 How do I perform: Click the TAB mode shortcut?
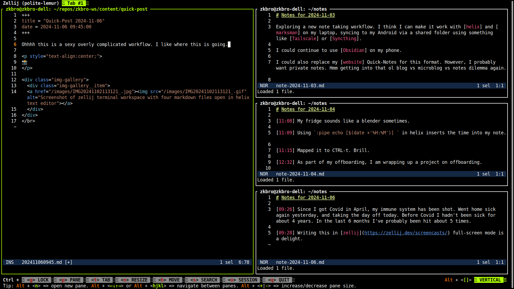coord(100,280)
